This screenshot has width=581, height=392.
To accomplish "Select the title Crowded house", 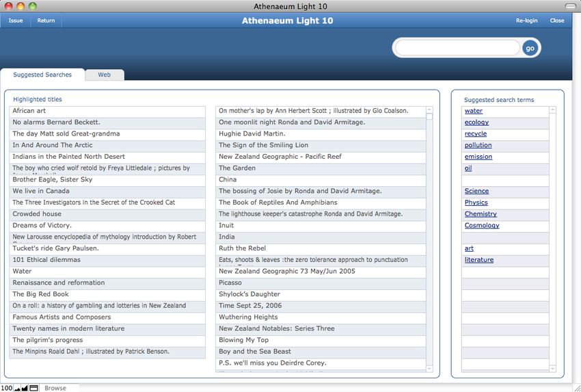I will [107, 214].
